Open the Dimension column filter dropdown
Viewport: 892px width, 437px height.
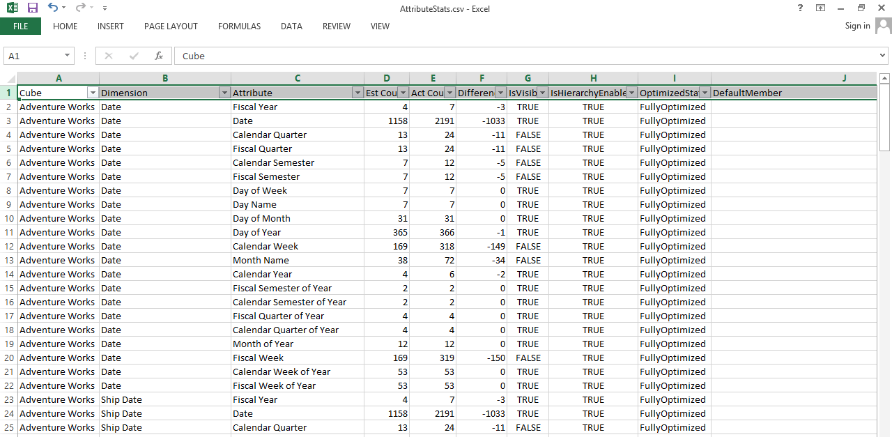(224, 93)
